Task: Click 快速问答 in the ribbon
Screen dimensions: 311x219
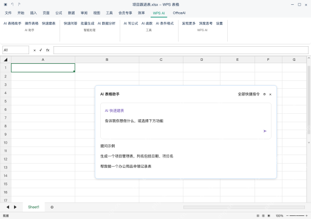Action: [x=70, y=24]
